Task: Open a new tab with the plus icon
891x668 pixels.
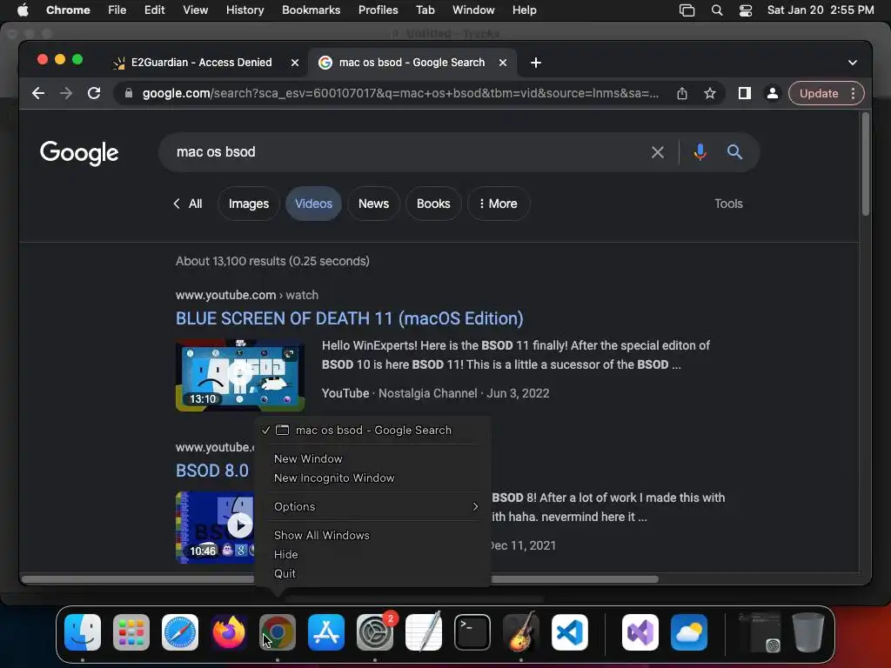Action: pos(536,63)
